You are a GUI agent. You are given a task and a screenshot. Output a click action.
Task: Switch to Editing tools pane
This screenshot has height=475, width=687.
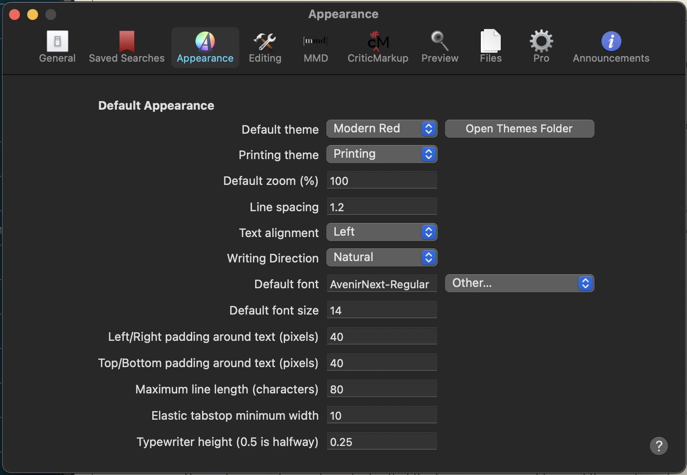point(265,47)
